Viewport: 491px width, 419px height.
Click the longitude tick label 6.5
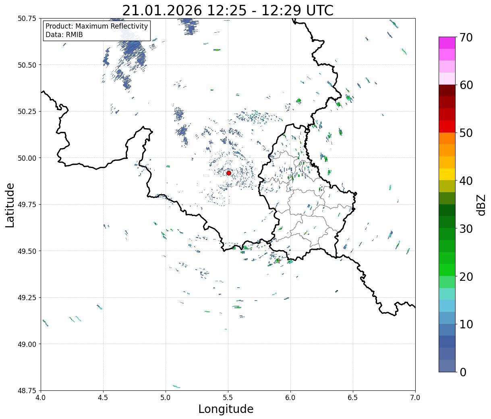tap(353, 398)
